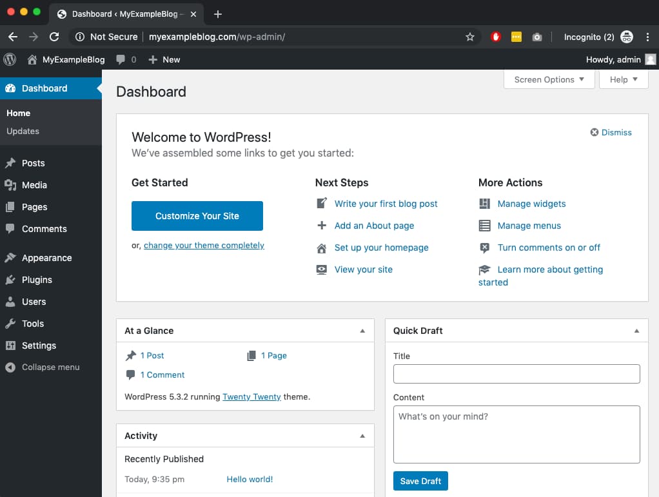This screenshot has height=497, width=659.
Task: Click the Settings sliders icon
Action: (10, 346)
